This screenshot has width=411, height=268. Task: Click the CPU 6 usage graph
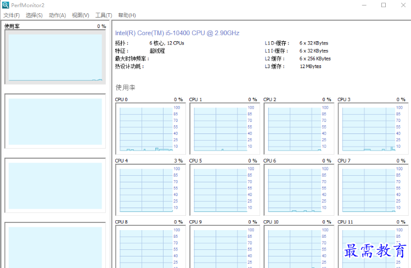pos(294,189)
